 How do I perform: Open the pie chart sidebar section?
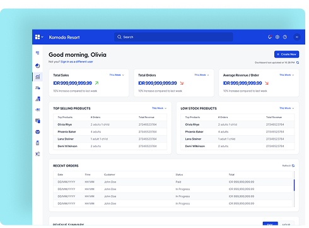pos(38,66)
